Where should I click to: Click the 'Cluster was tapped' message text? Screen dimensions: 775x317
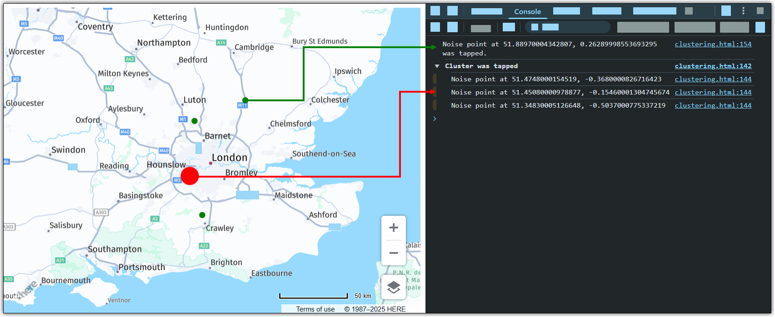pyautogui.click(x=481, y=66)
